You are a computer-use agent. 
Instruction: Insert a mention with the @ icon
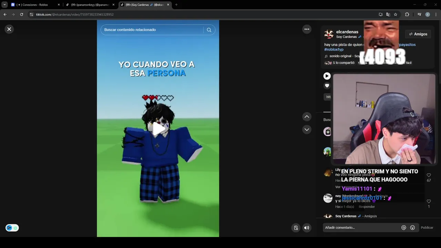[404, 228]
